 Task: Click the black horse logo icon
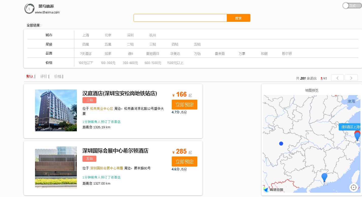click(x=29, y=8)
